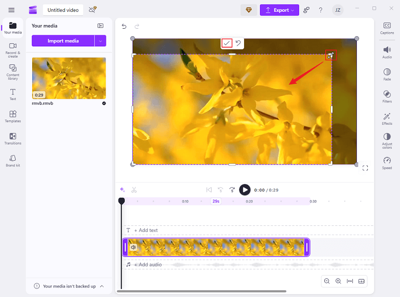Open the Adjust colors panel
Screen dimensions: 400x297
386,141
